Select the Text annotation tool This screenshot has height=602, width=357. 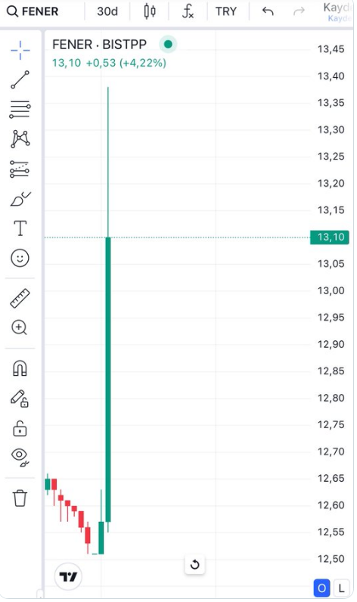tap(20, 228)
